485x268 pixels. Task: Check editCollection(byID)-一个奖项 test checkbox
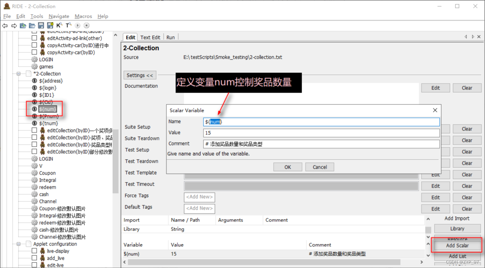point(34,130)
